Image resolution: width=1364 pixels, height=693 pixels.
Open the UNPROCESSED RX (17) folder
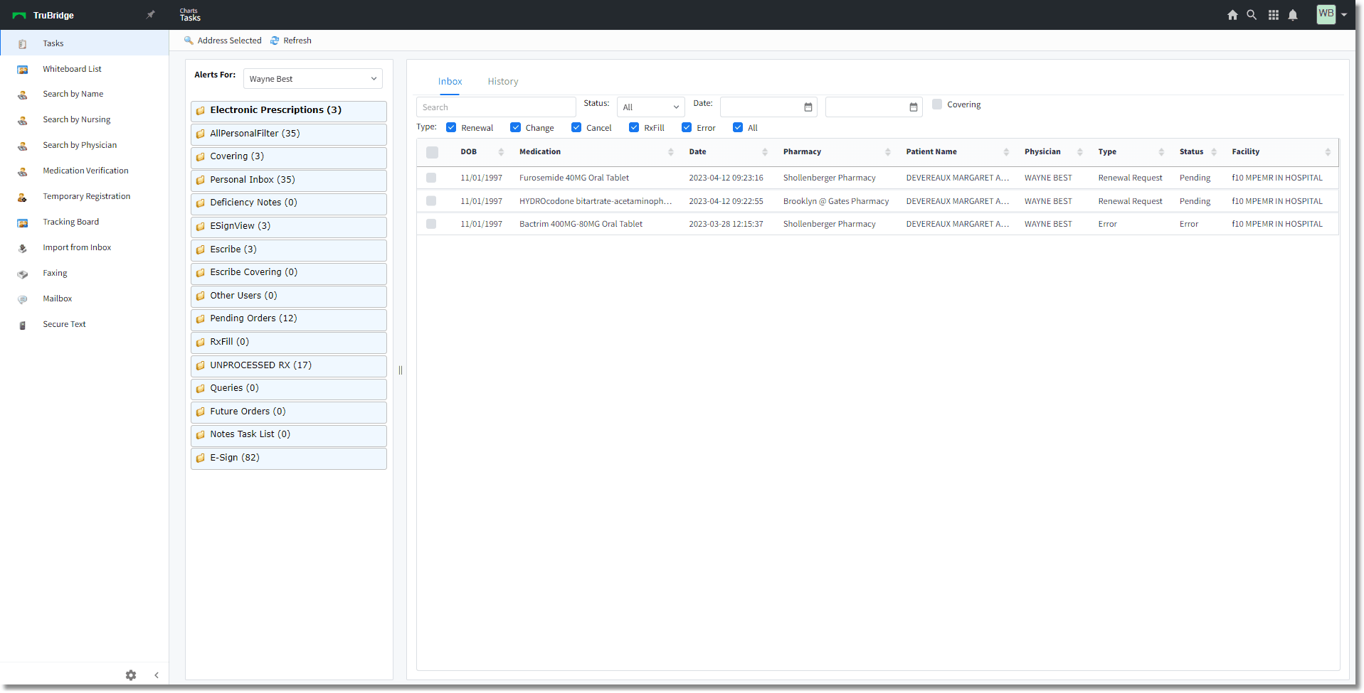[289, 366]
